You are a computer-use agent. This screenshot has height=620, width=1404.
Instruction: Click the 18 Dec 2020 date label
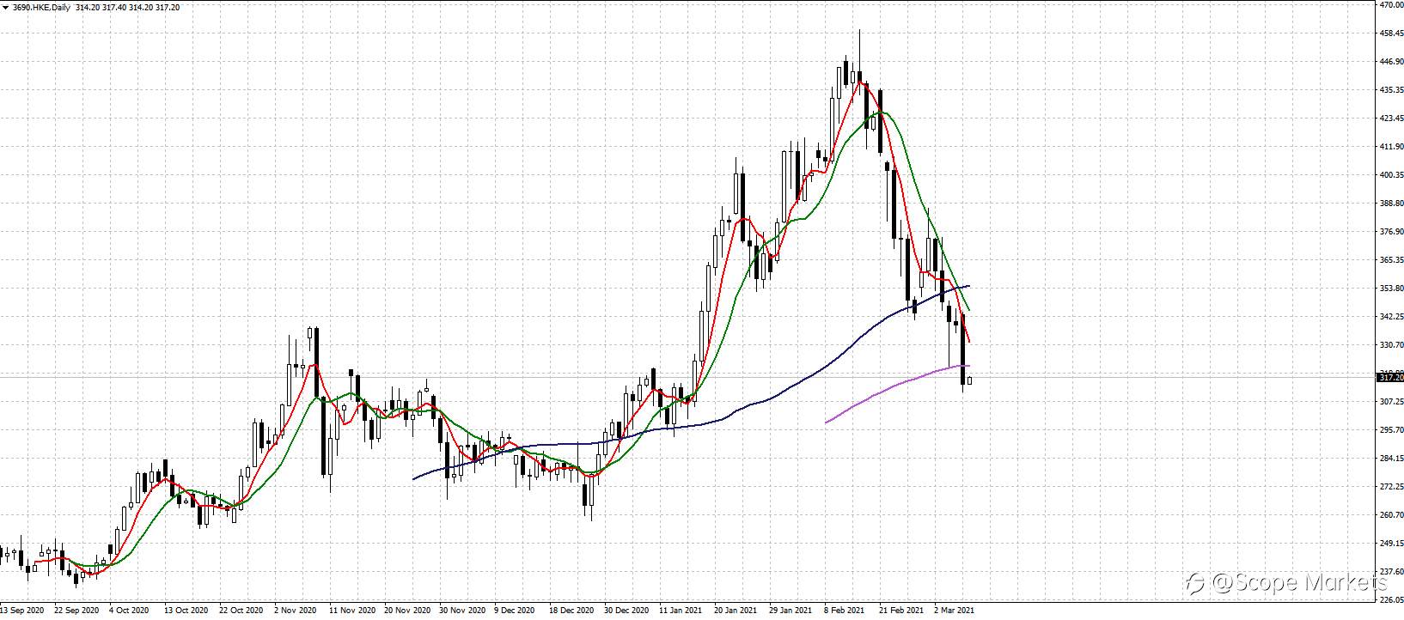pos(571,611)
